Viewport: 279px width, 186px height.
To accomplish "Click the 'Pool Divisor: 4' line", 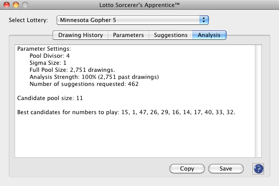I will pyautogui.click(x=49, y=56).
